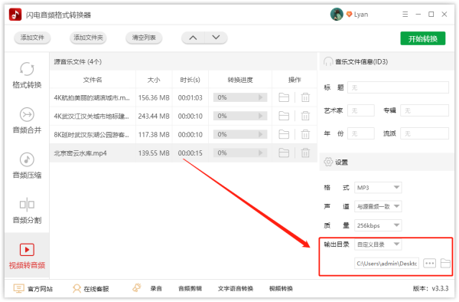Click the output path field C:\Users\admin\Desktop
This screenshot has width=459, height=302.
pos(386,264)
